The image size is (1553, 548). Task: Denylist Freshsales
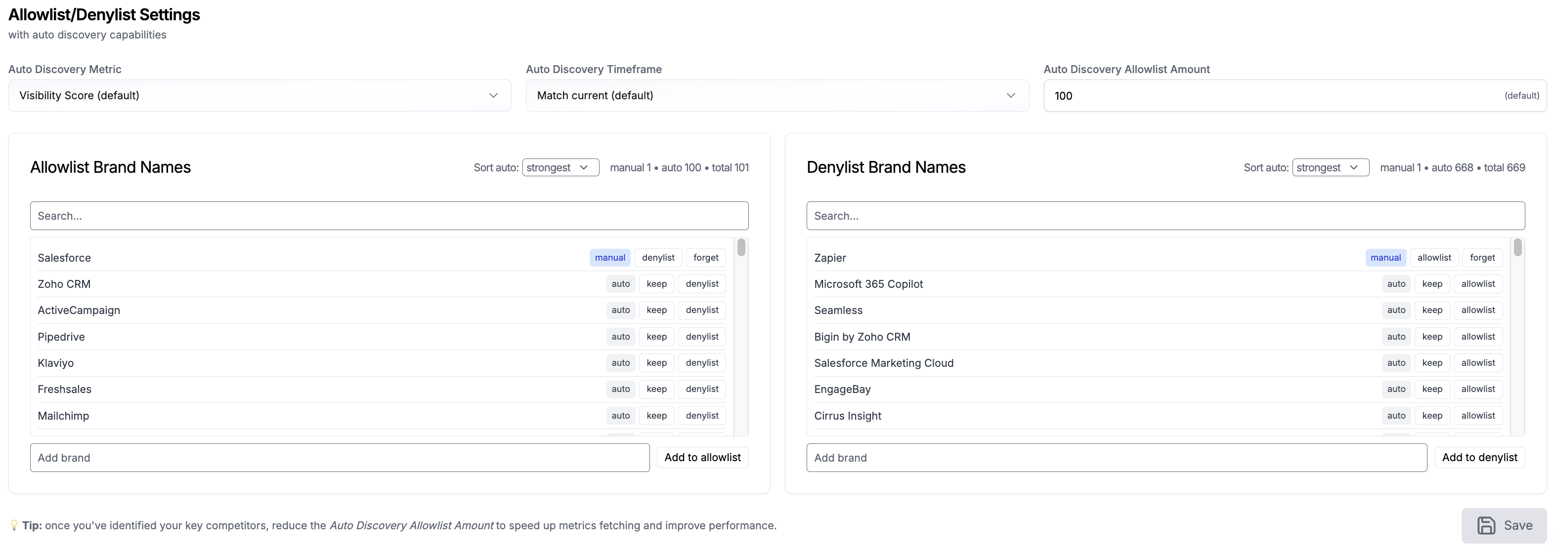[702, 389]
